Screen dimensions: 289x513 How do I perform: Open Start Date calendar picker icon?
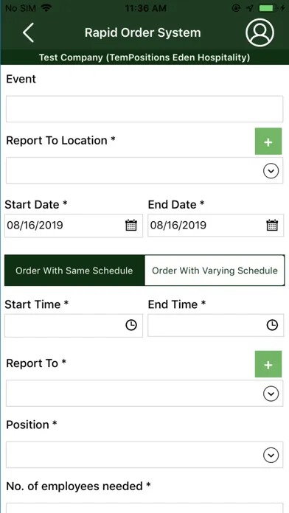[131, 226]
